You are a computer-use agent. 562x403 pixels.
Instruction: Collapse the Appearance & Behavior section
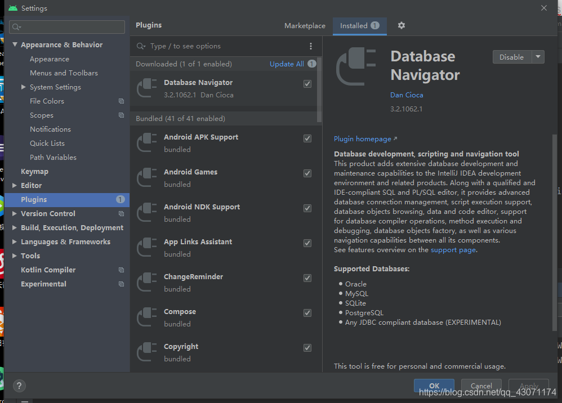[15, 44]
